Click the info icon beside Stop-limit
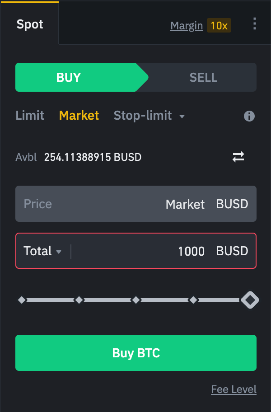This screenshot has width=271, height=412. click(249, 116)
